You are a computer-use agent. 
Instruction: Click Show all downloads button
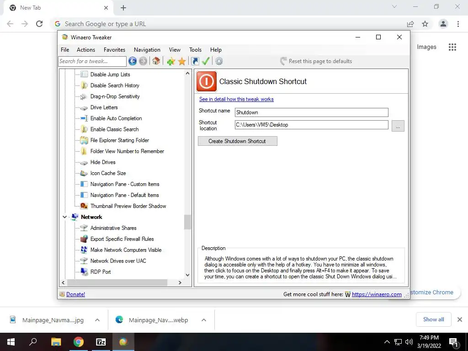(433, 319)
